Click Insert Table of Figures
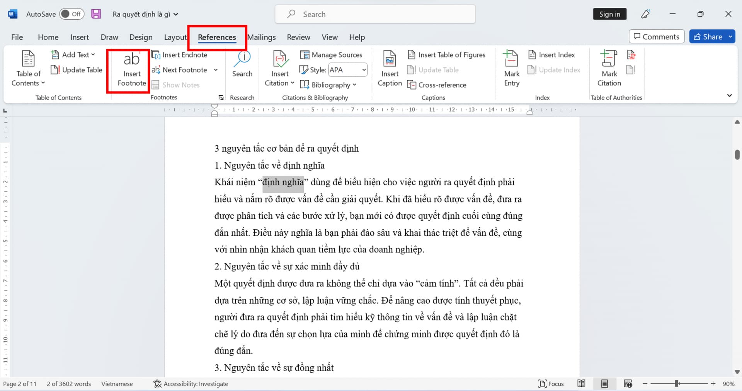Image resolution: width=742 pixels, height=391 pixels. coord(447,55)
